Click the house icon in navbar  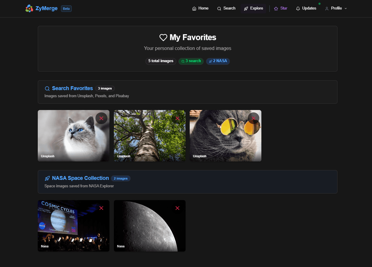pos(194,9)
